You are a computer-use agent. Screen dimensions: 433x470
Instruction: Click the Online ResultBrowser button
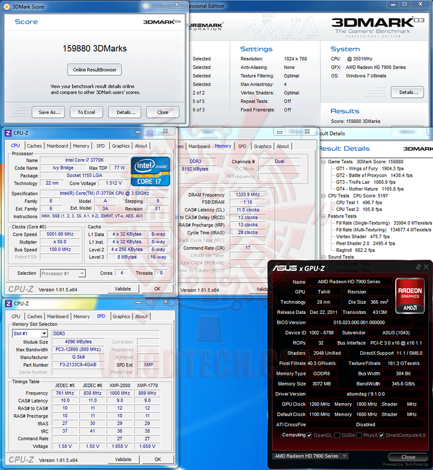pos(94,70)
